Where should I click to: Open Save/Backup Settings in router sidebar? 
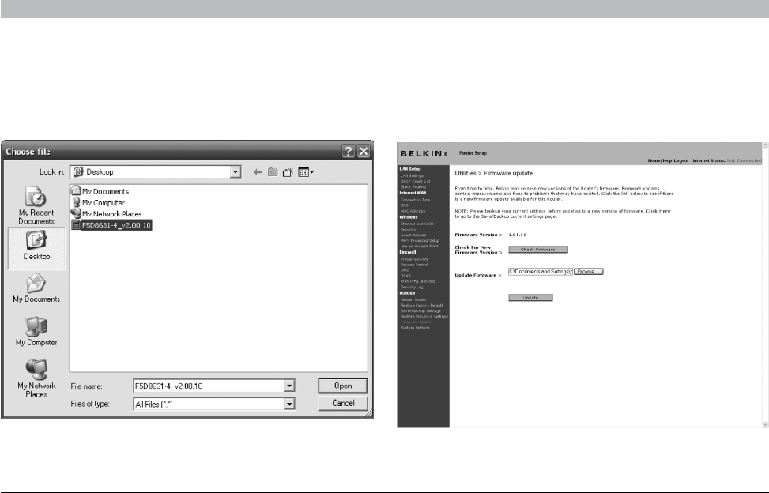[420, 310]
